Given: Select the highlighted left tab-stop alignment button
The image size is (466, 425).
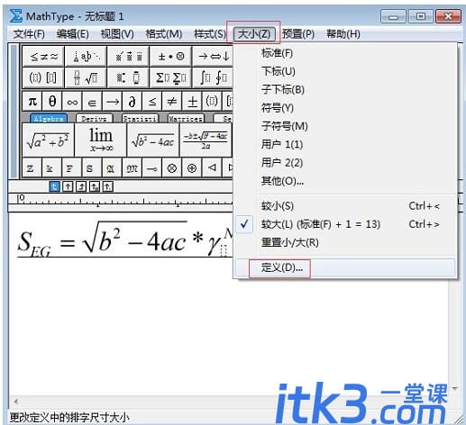Looking at the screenshot, I should (x=54, y=186).
